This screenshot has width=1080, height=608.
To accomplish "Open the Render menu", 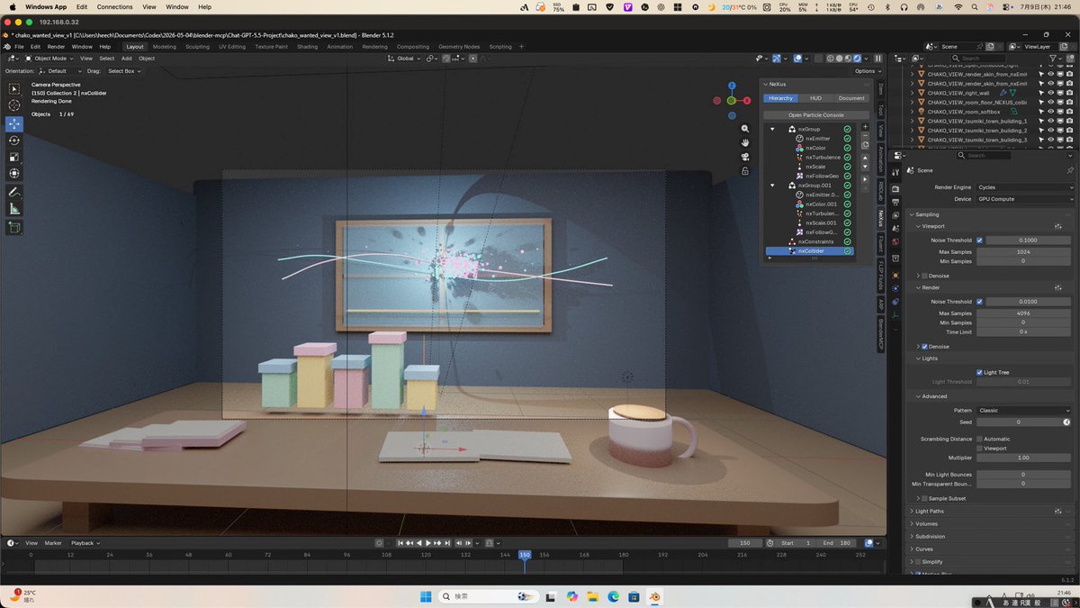I will (x=56, y=47).
